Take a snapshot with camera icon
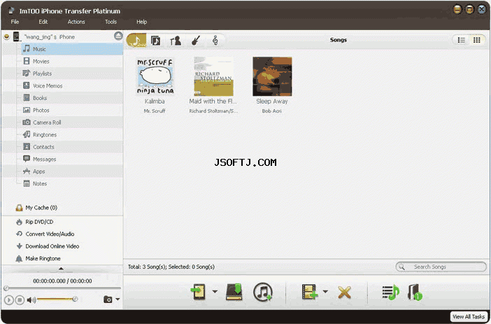This screenshot has height=324, width=491. tap(108, 300)
